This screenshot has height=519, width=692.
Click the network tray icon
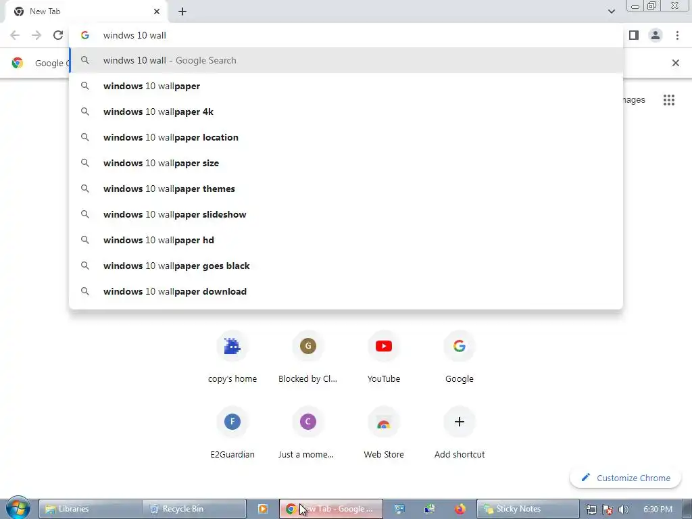click(591, 510)
